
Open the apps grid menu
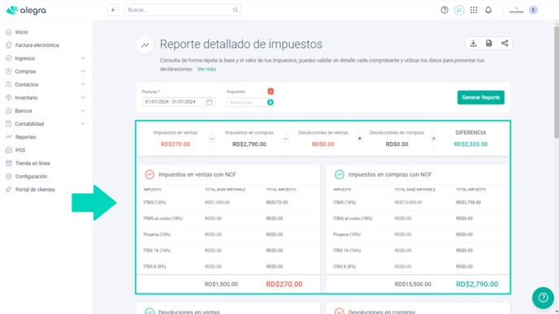[474, 10]
